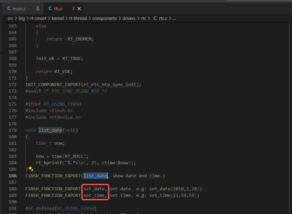Click the C file icon on rtc.c tab
The height and width of the screenshot is (214, 292).
coord(50,8)
